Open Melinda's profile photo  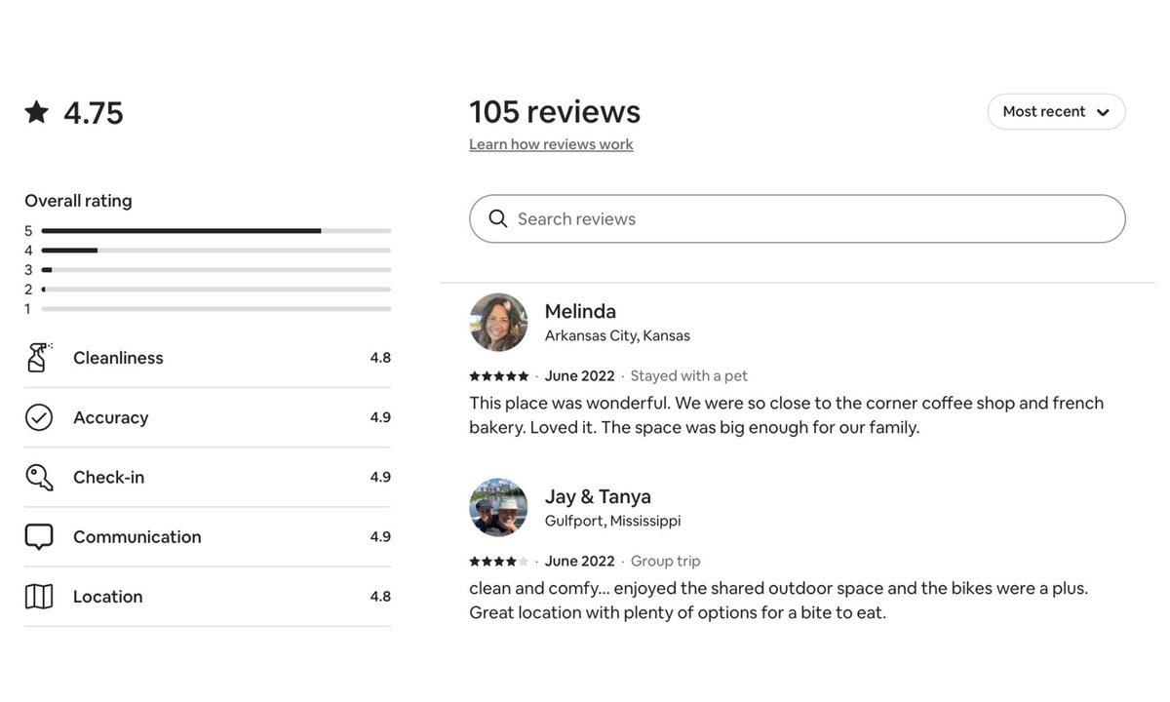point(498,322)
